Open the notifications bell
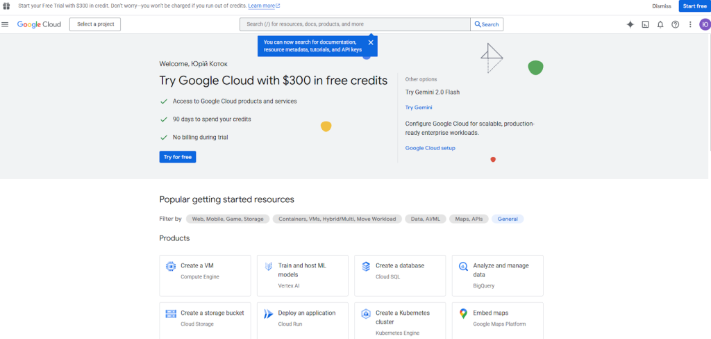Viewport: 711px width, 339px height. pos(660,24)
